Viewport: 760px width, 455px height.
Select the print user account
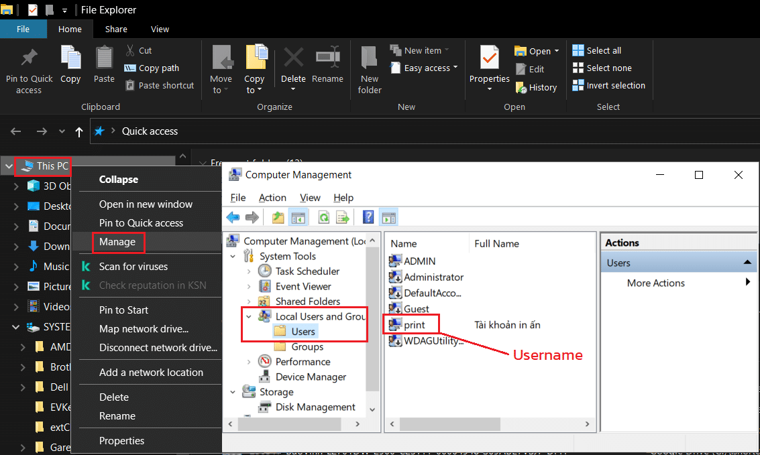414,325
